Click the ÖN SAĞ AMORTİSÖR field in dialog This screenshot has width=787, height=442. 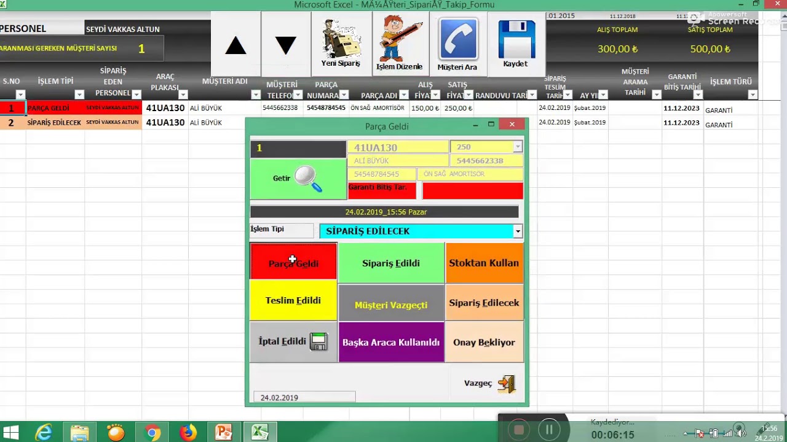tap(470, 174)
